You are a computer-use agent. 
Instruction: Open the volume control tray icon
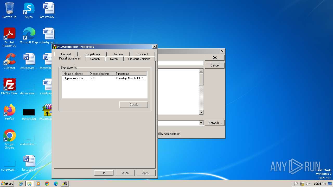coord(308,184)
